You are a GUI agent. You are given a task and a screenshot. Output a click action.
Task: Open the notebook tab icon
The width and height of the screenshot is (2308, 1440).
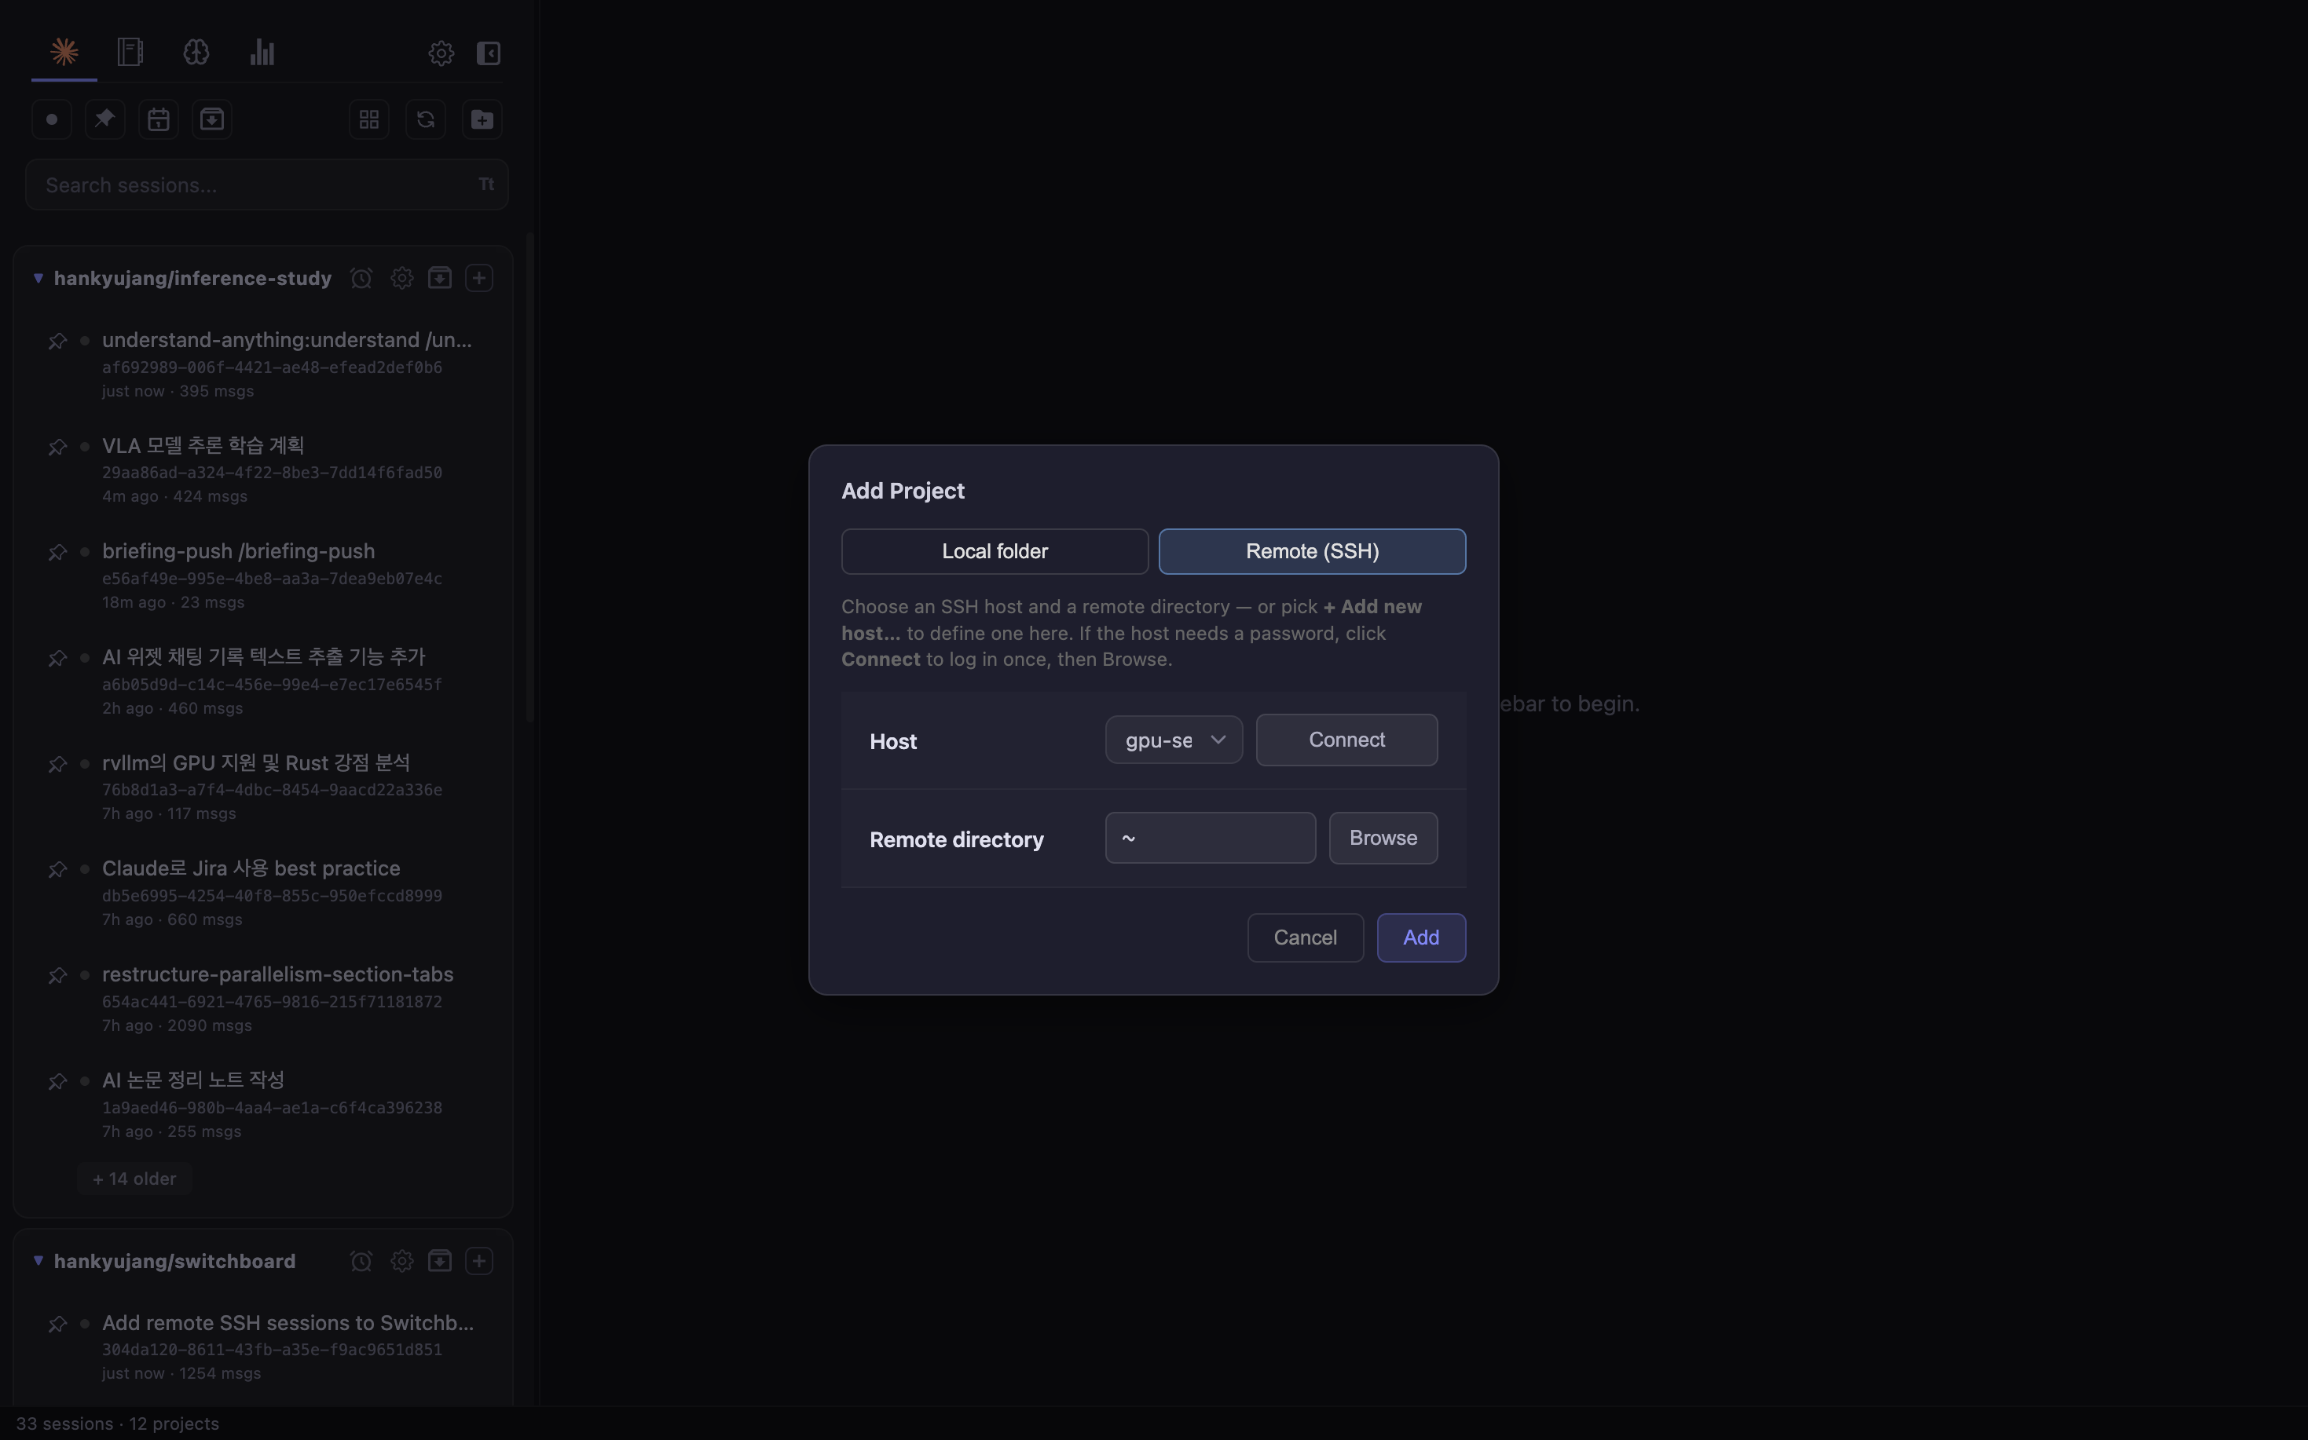point(130,52)
